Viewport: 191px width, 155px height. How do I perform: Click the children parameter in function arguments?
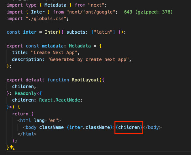pos(23,86)
